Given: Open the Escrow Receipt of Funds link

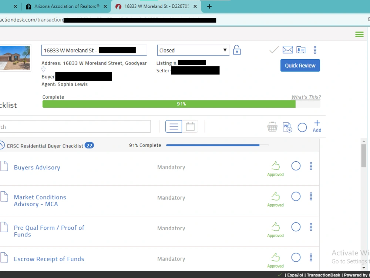Looking at the screenshot, I should (x=49, y=259).
